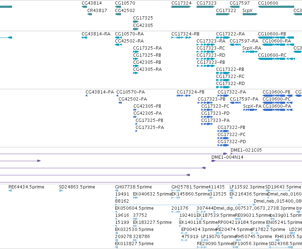
Task: Select transcript CG17323-RA
Action: (211, 41)
